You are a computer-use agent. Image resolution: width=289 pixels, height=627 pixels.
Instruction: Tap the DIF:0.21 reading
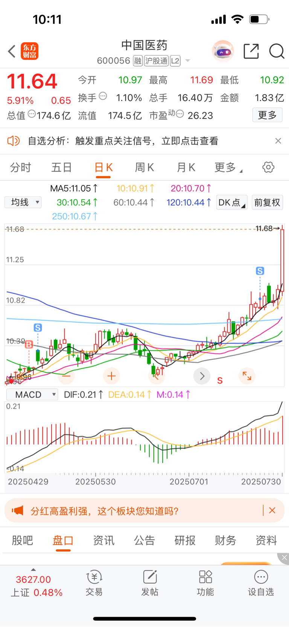[x=84, y=395]
